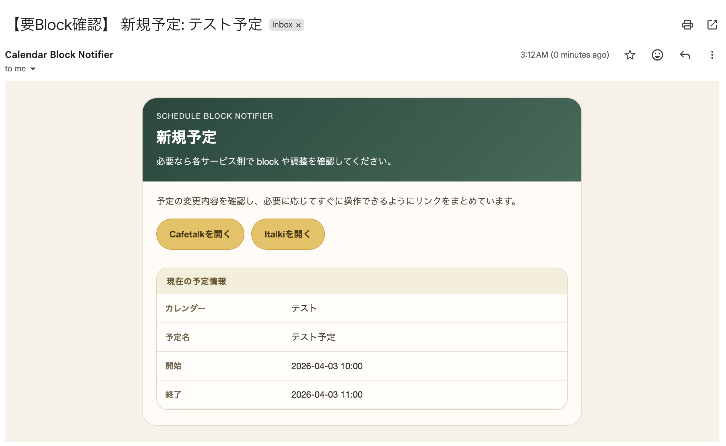The width and height of the screenshot is (726, 446).
Task: Star the Calendar Block Notifier email
Action: [x=630, y=55]
